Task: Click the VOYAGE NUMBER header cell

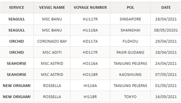Action: (x=90, y=8)
